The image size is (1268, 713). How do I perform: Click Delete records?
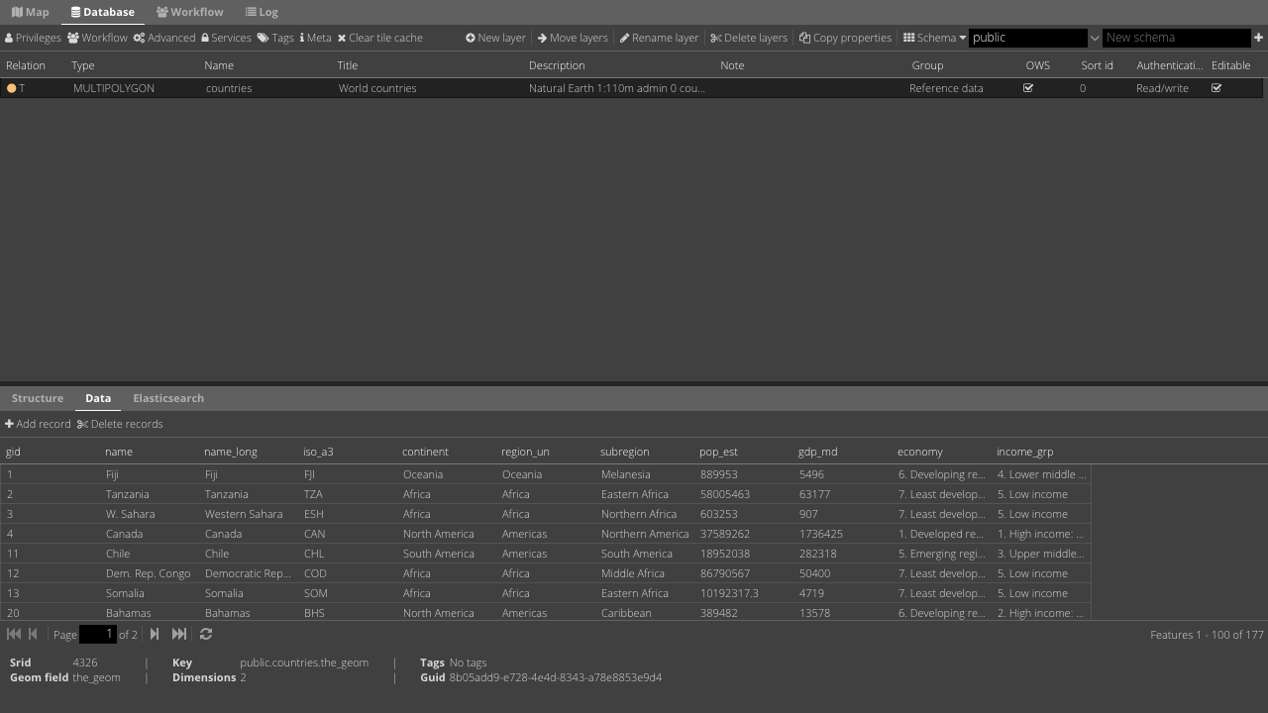(120, 424)
